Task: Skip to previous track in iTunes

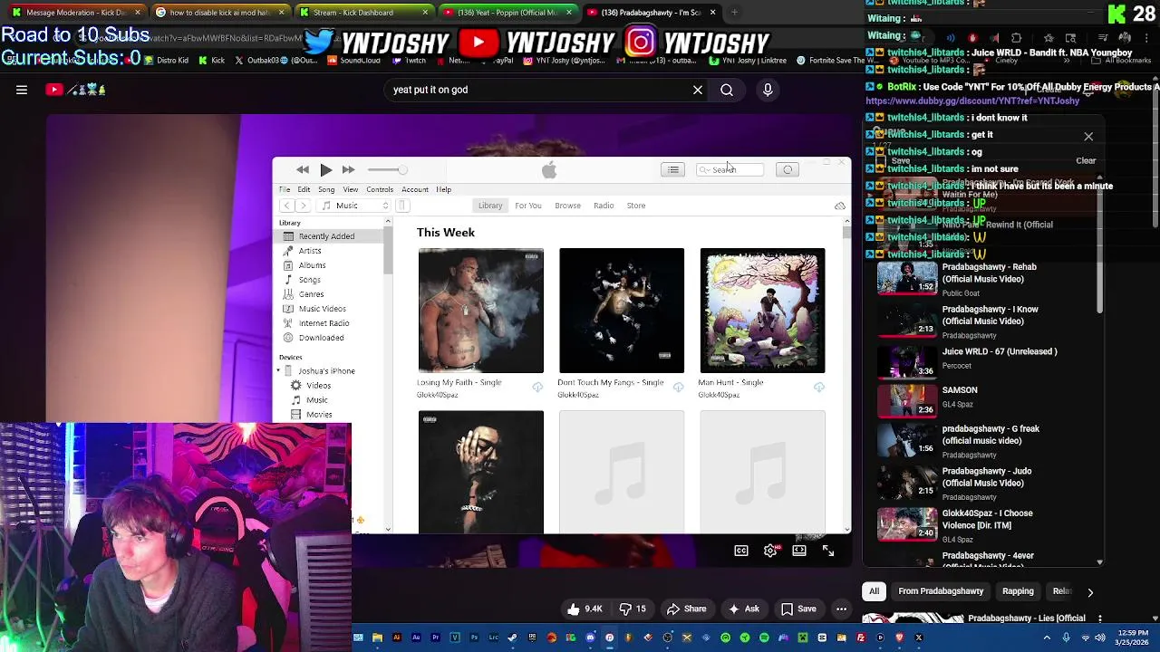Action: coord(303,169)
